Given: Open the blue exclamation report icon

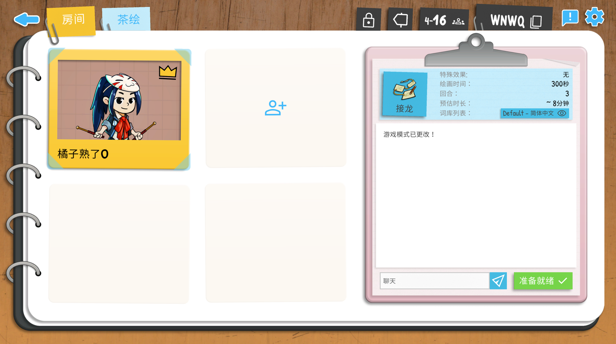Looking at the screenshot, I should pos(570,18).
